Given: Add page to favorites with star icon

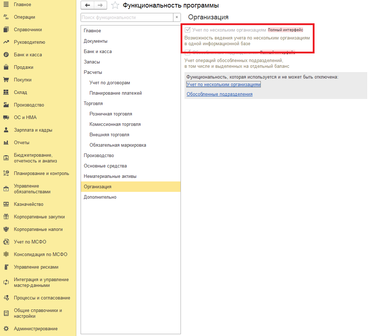Looking at the screenshot, I should [115, 5].
